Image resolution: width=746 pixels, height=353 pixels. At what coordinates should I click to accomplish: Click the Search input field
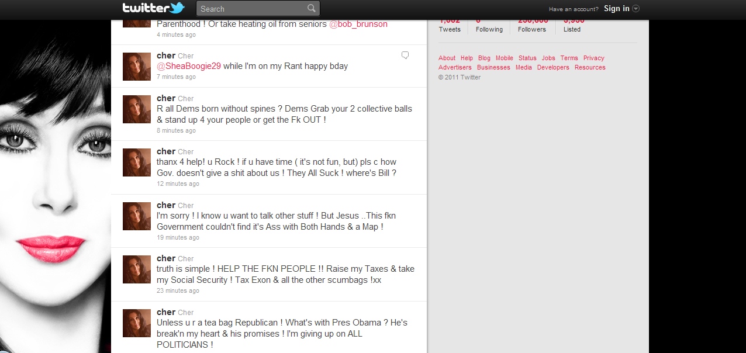click(251, 9)
